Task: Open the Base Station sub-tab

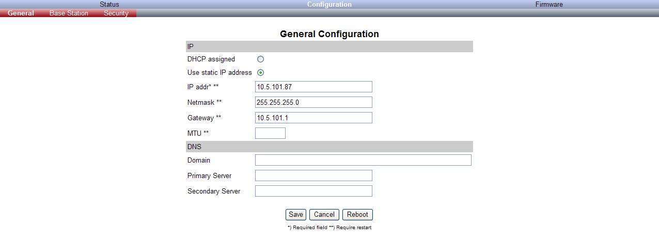Action: (69, 13)
